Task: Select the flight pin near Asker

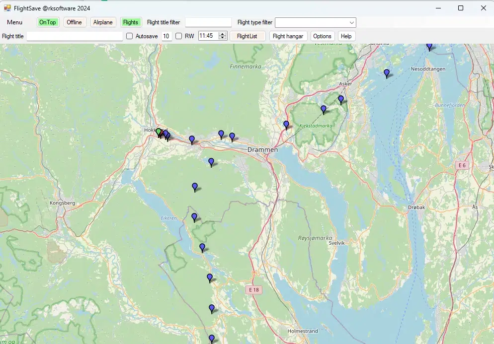Action: click(341, 99)
